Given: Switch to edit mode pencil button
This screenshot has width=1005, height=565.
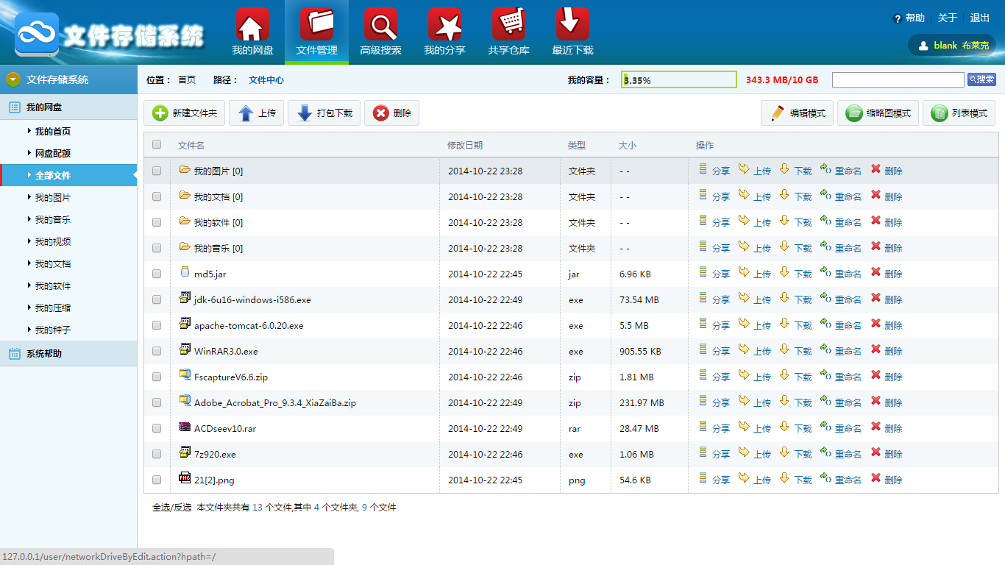Looking at the screenshot, I should pos(797,113).
